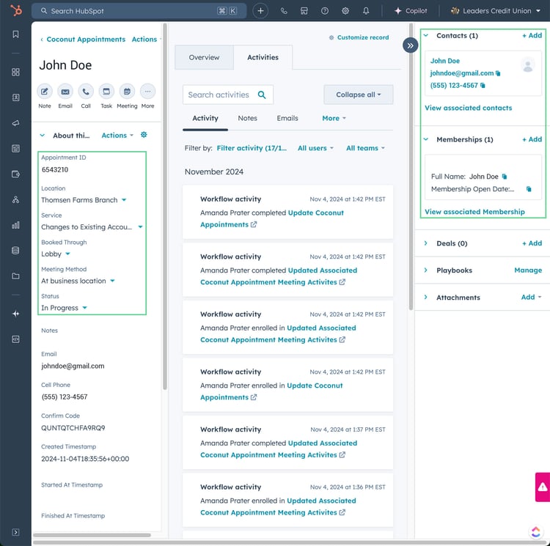Collapse the Contacts (1) section
This screenshot has height=546, width=550.
[426, 35]
